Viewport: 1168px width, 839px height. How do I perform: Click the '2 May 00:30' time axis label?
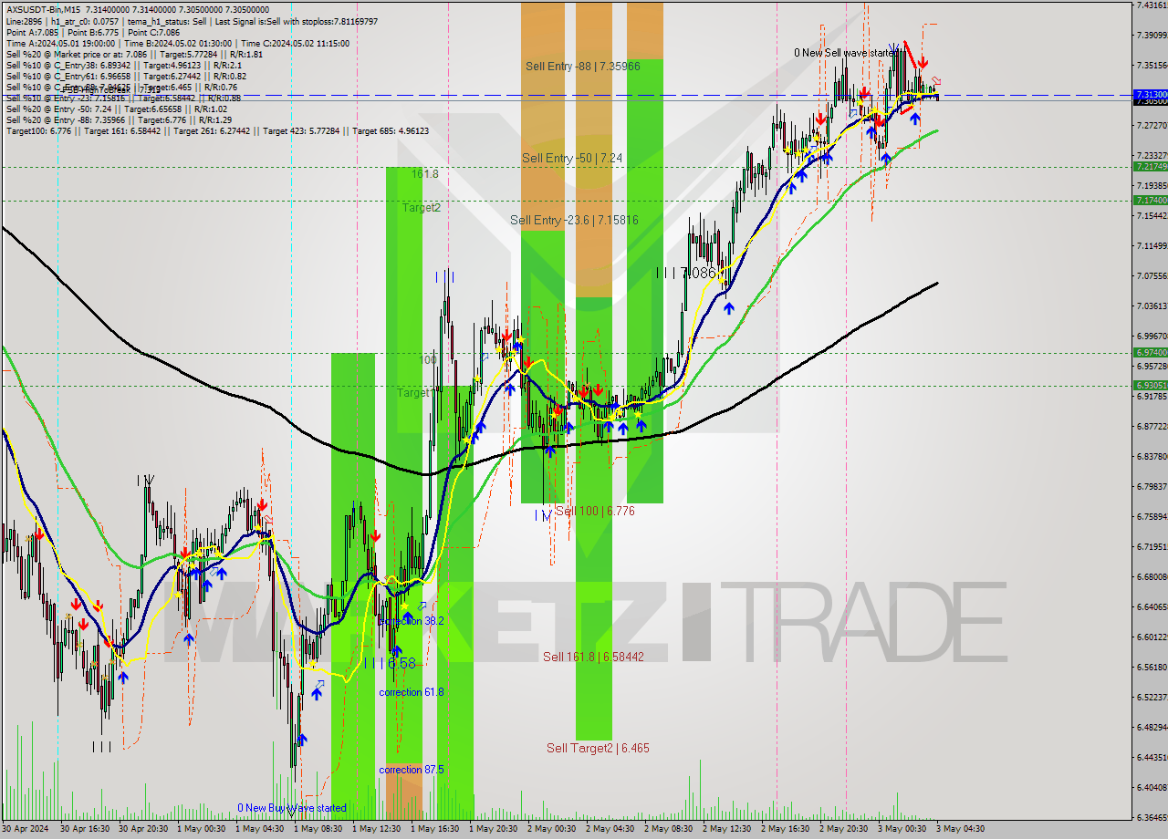553,829
